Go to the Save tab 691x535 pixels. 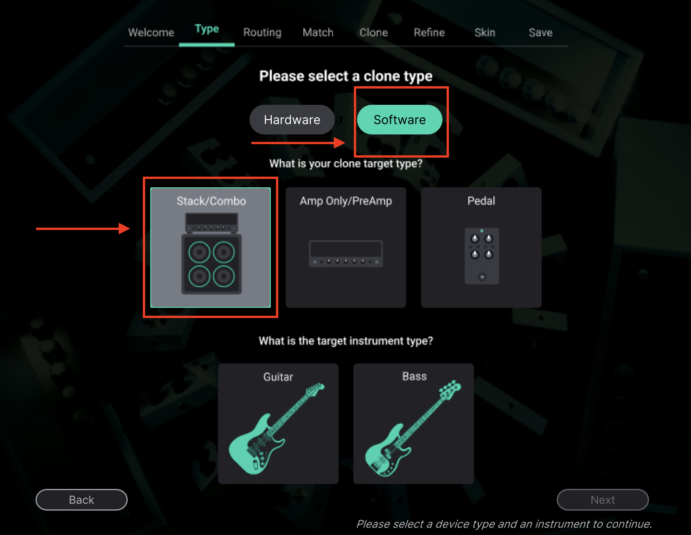tap(541, 32)
